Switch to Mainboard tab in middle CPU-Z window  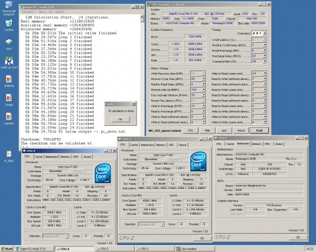click(x=147, y=145)
